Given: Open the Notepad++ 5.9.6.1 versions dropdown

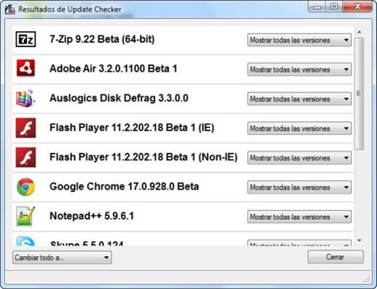Looking at the screenshot, I should pyautogui.click(x=299, y=217).
